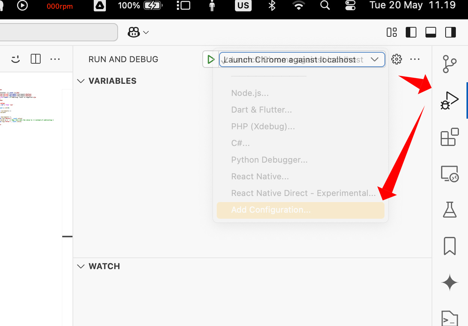Toggle the primary sidebar visibility
The image size is (468, 326).
[x=411, y=32]
